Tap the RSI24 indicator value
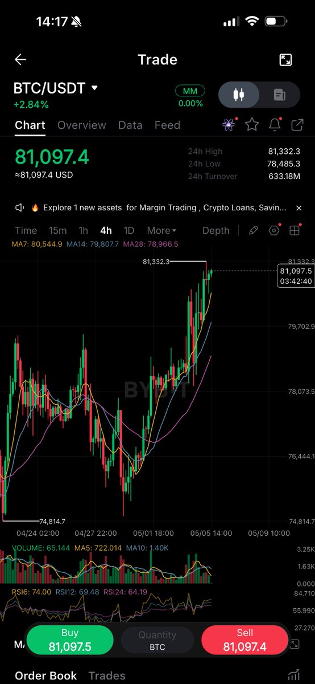The width and height of the screenshot is (315, 684). pyautogui.click(x=125, y=592)
